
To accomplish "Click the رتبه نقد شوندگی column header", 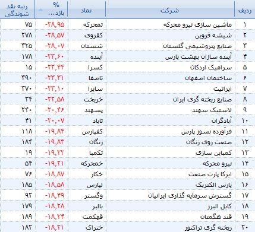I will [x=17, y=10].
